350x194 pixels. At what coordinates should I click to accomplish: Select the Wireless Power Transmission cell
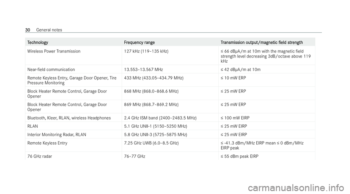pyautogui.click(x=54, y=51)
